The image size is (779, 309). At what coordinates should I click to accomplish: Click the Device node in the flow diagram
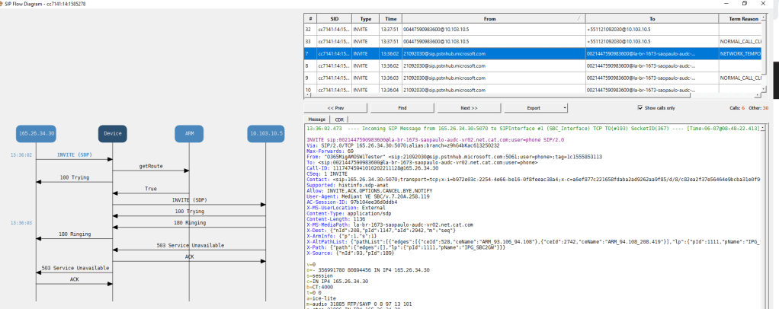pyautogui.click(x=112, y=133)
